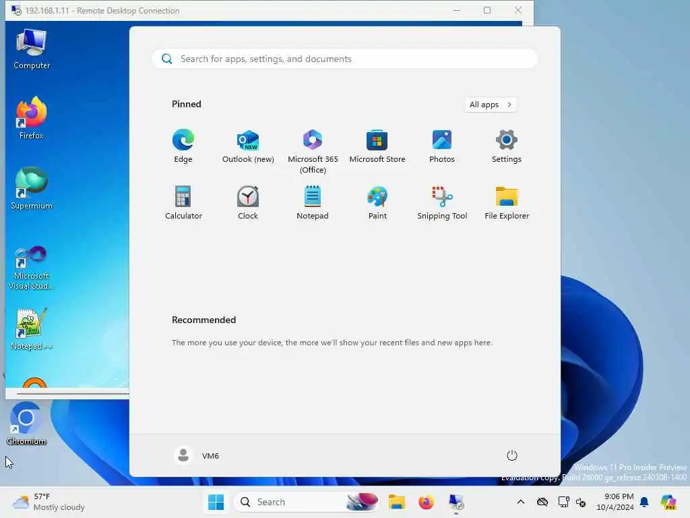Select Computer icon on remote desktop
Viewport: 690px width, 518px height.
[31, 49]
